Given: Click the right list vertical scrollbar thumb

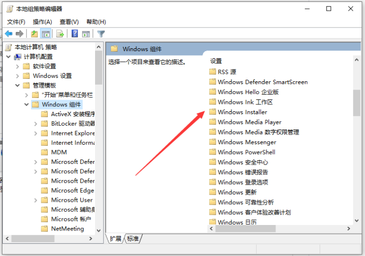Looking at the screenshot, I should pos(357,103).
